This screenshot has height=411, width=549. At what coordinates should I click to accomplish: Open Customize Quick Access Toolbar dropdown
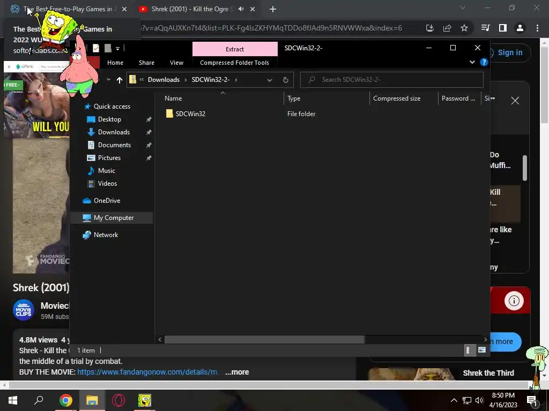click(x=117, y=49)
